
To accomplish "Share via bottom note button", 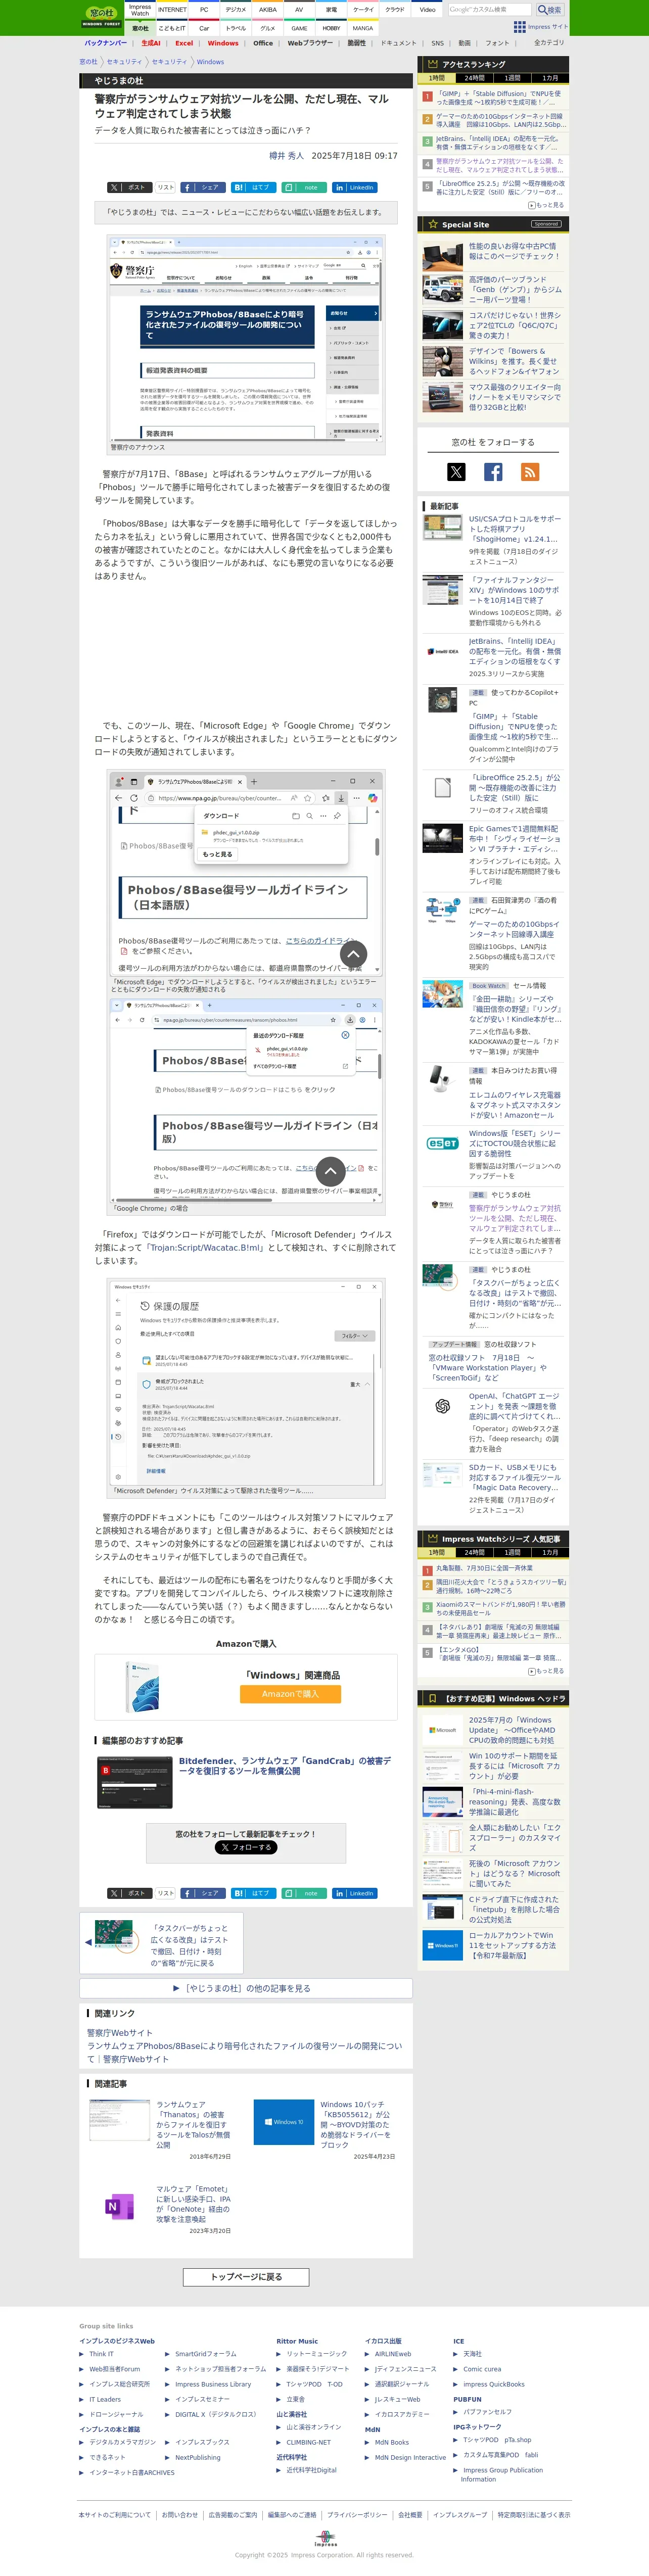I will (x=303, y=1893).
